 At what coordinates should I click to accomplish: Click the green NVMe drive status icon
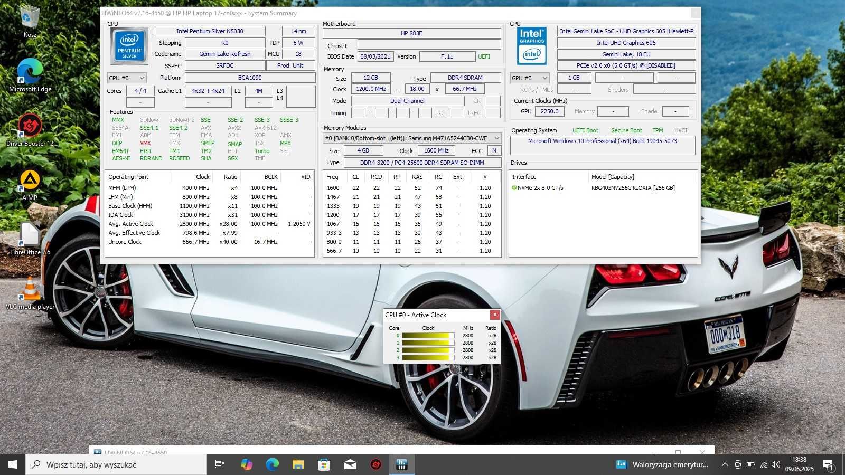pyautogui.click(x=514, y=188)
